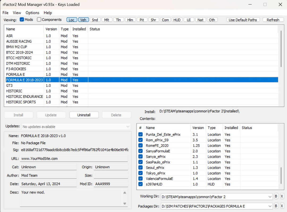Click the Uninstall button

[x=84, y=115]
